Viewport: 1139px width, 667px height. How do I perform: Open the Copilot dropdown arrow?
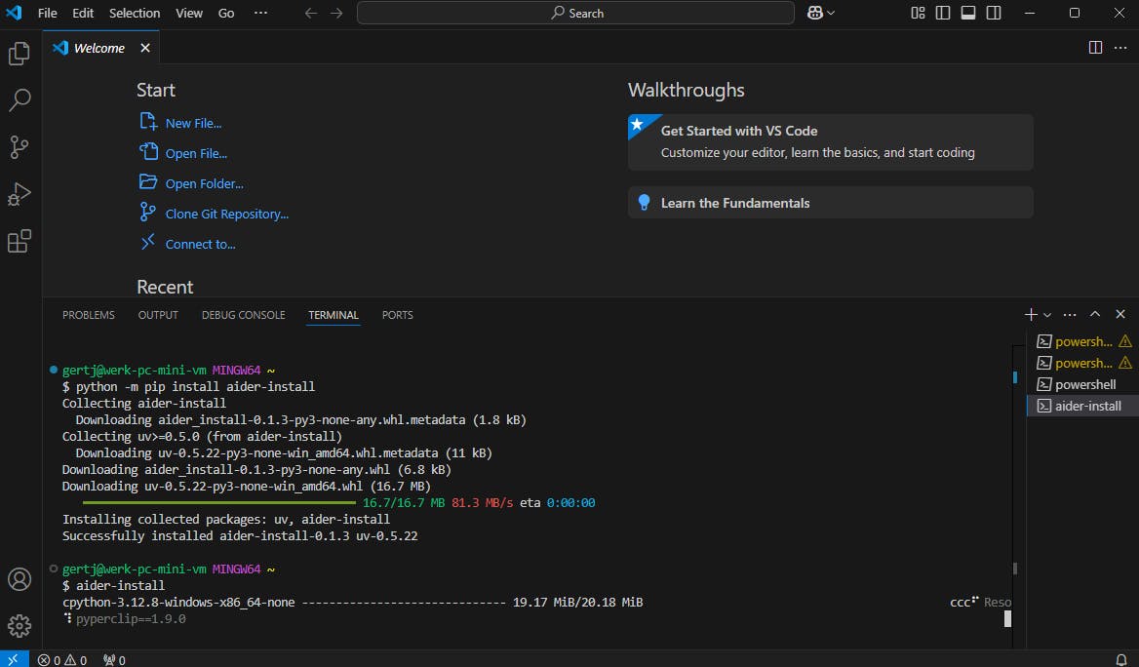point(831,13)
